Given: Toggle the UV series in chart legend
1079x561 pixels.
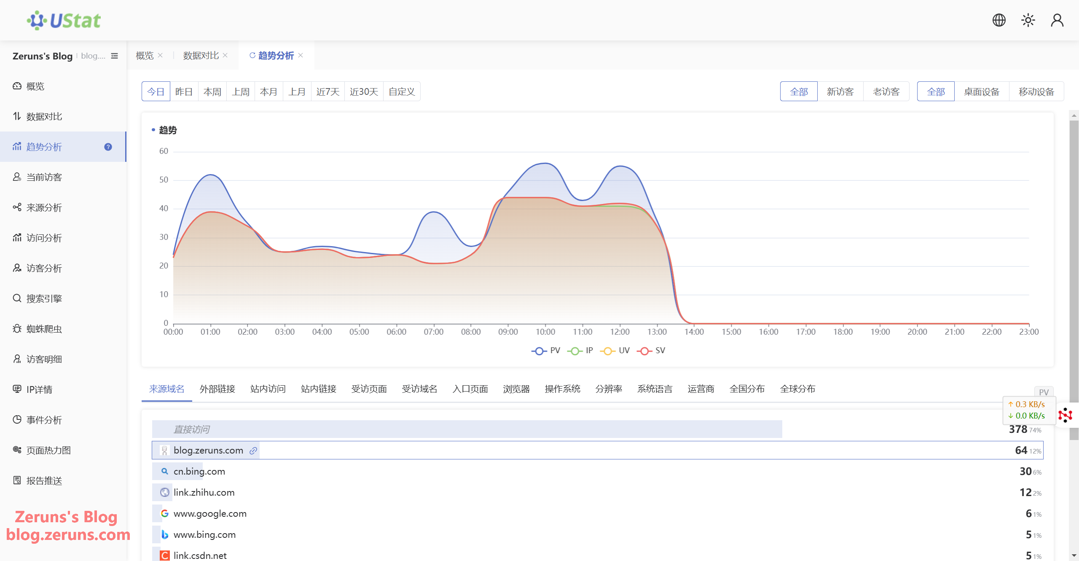Looking at the screenshot, I should click(x=615, y=351).
